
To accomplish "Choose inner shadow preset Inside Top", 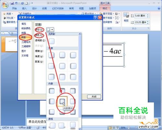I will click(x=62, y=91).
